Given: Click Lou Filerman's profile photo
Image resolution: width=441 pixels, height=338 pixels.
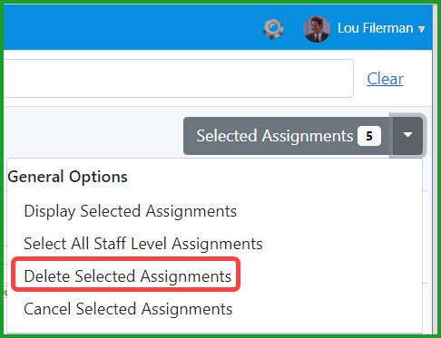Looking at the screenshot, I should tap(317, 29).
